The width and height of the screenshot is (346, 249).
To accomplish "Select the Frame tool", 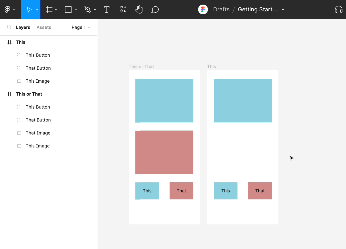I will click(x=49, y=10).
